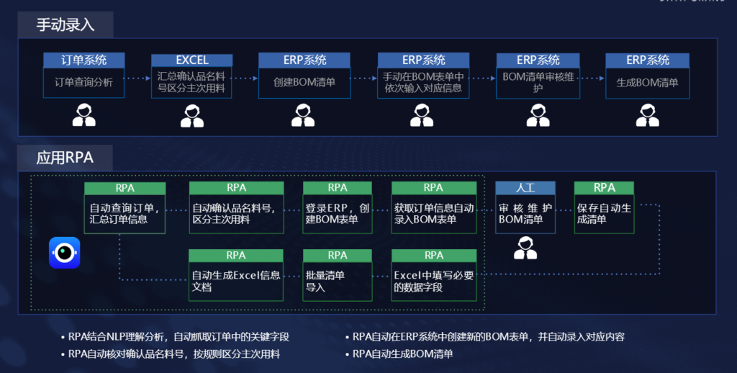The height and width of the screenshot is (373, 737).
Task: Click person icon under 创建BOM清单 box
Action: pos(303,115)
